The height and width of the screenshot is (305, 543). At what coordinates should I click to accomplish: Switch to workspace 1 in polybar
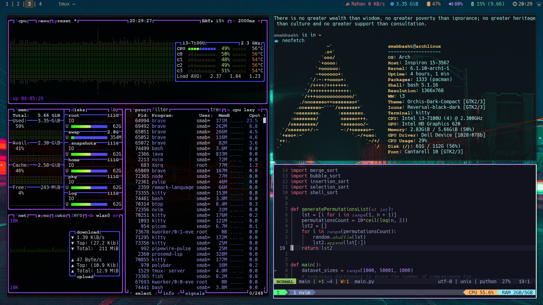[x=7, y=4]
